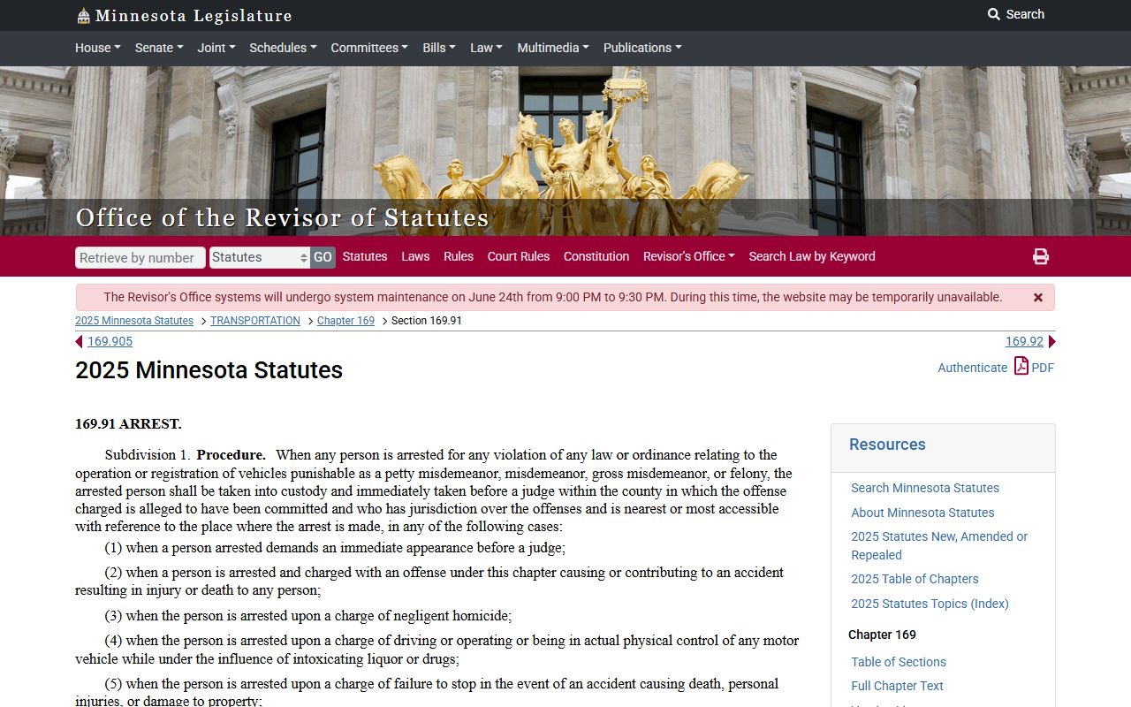The height and width of the screenshot is (707, 1131).
Task: Open the Full Chapter Text link
Action: (897, 686)
